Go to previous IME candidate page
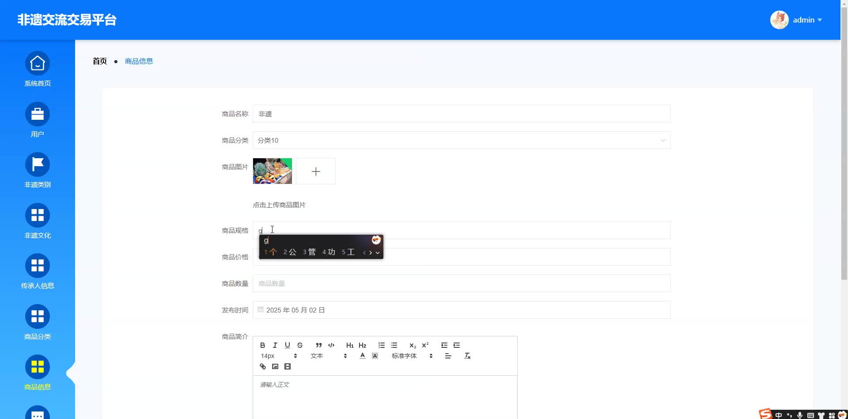This screenshot has height=419, width=848. pos(364,252)
